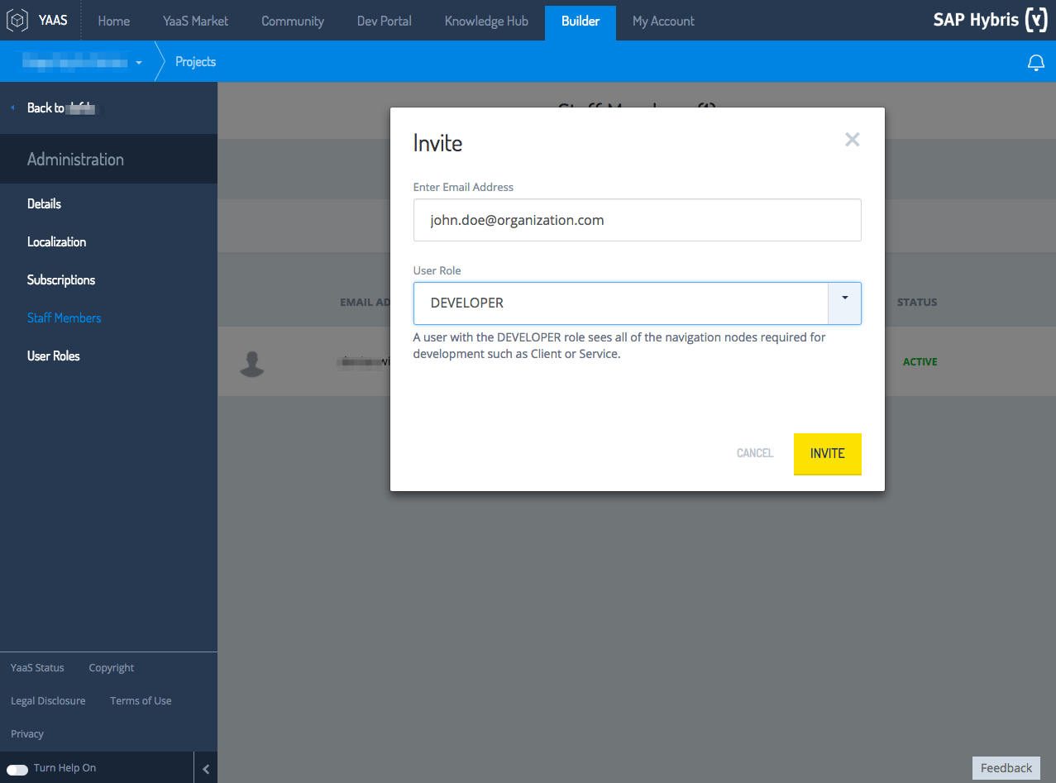Select Subscriptions in the sidebar

click(61, 279)
